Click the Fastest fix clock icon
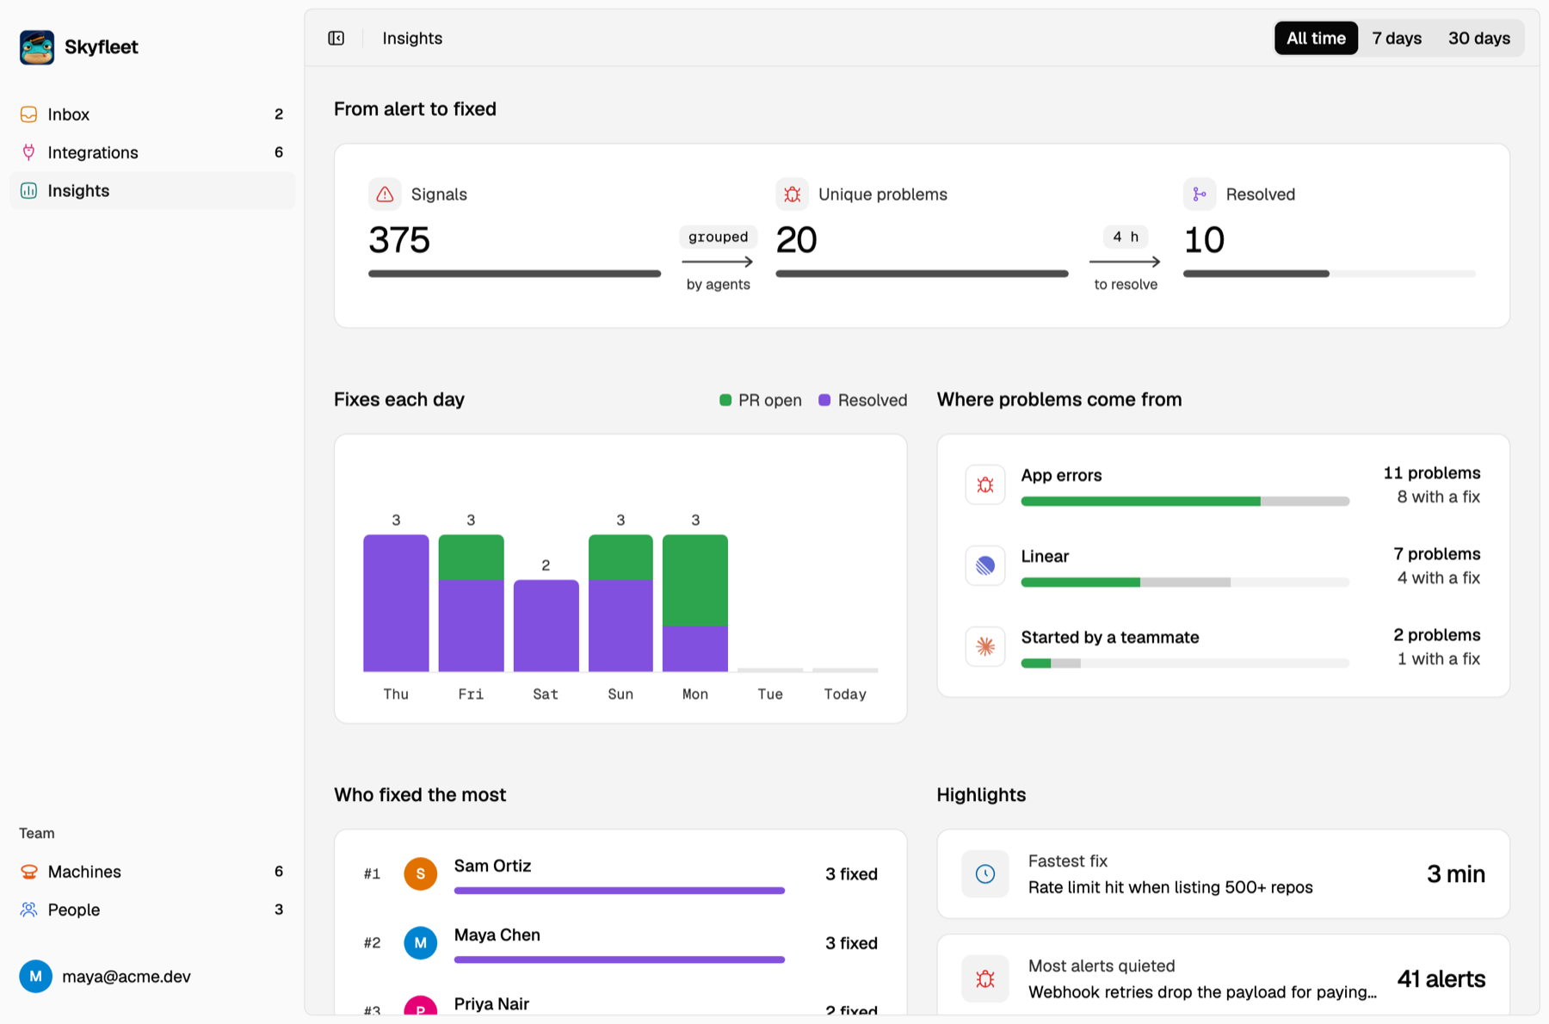Image resolution: width=1549 pixels, height=1024 pixels. tap(985, 874)
